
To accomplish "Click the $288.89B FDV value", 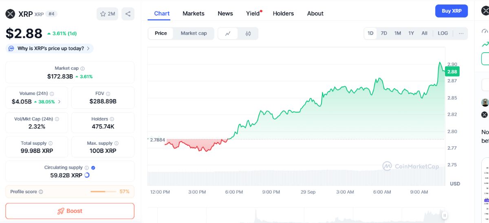I will 103,102.
